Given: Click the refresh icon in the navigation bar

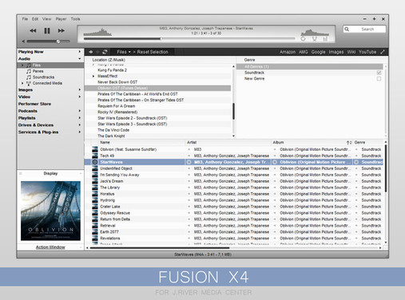Looking at the screenshot, I should coord(105,52).
